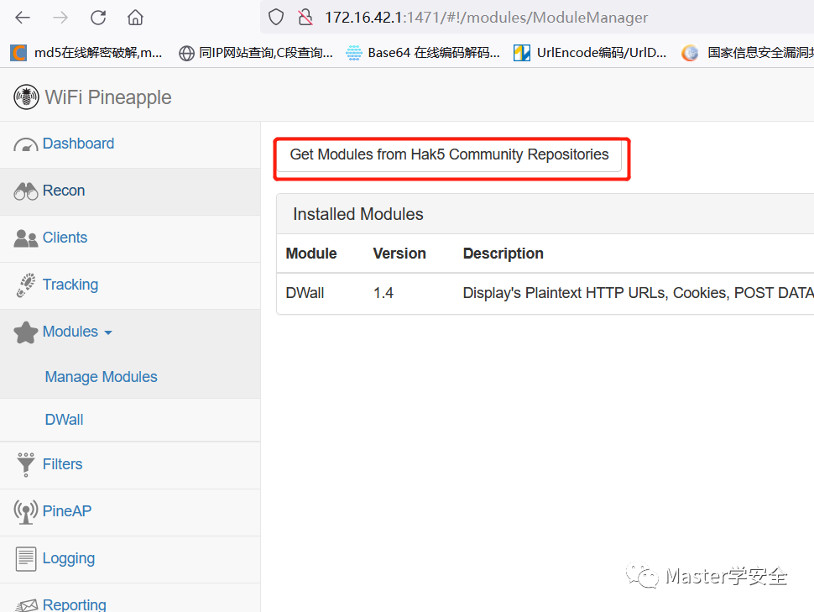Click the browser address bar URL
Screen dimensions: 814x612
click(486, 18)
